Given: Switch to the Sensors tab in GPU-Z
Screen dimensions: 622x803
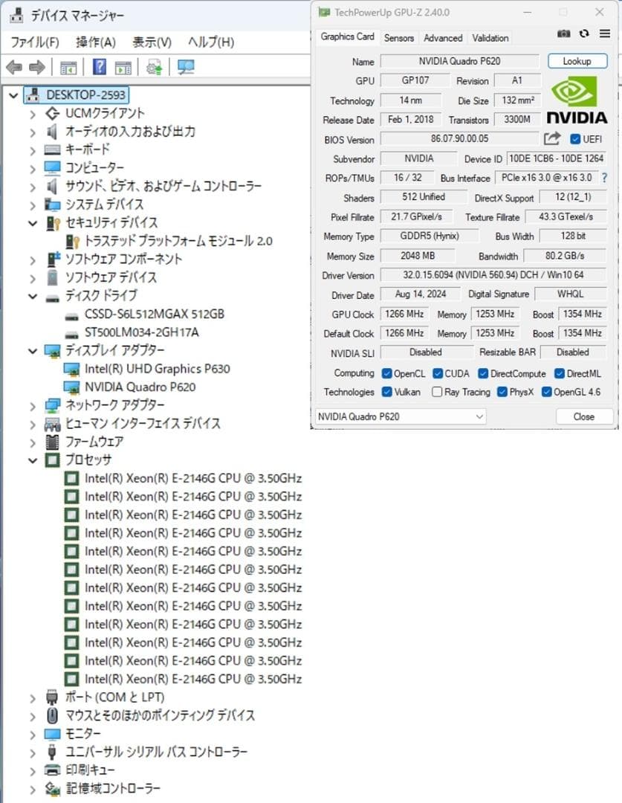Looking at the screenshot, I should click(x=399, y=37).
